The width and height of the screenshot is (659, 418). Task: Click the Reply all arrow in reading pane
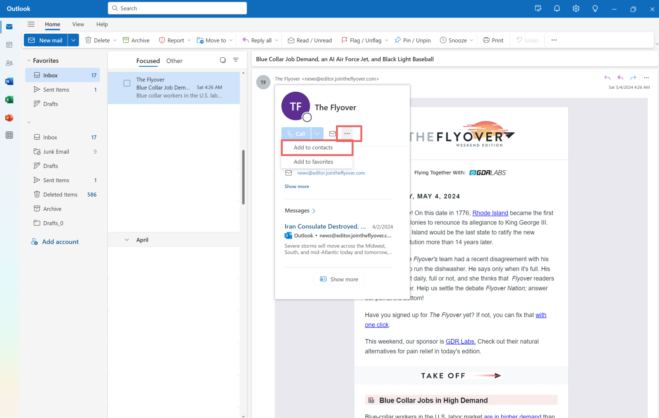(620, 78)
